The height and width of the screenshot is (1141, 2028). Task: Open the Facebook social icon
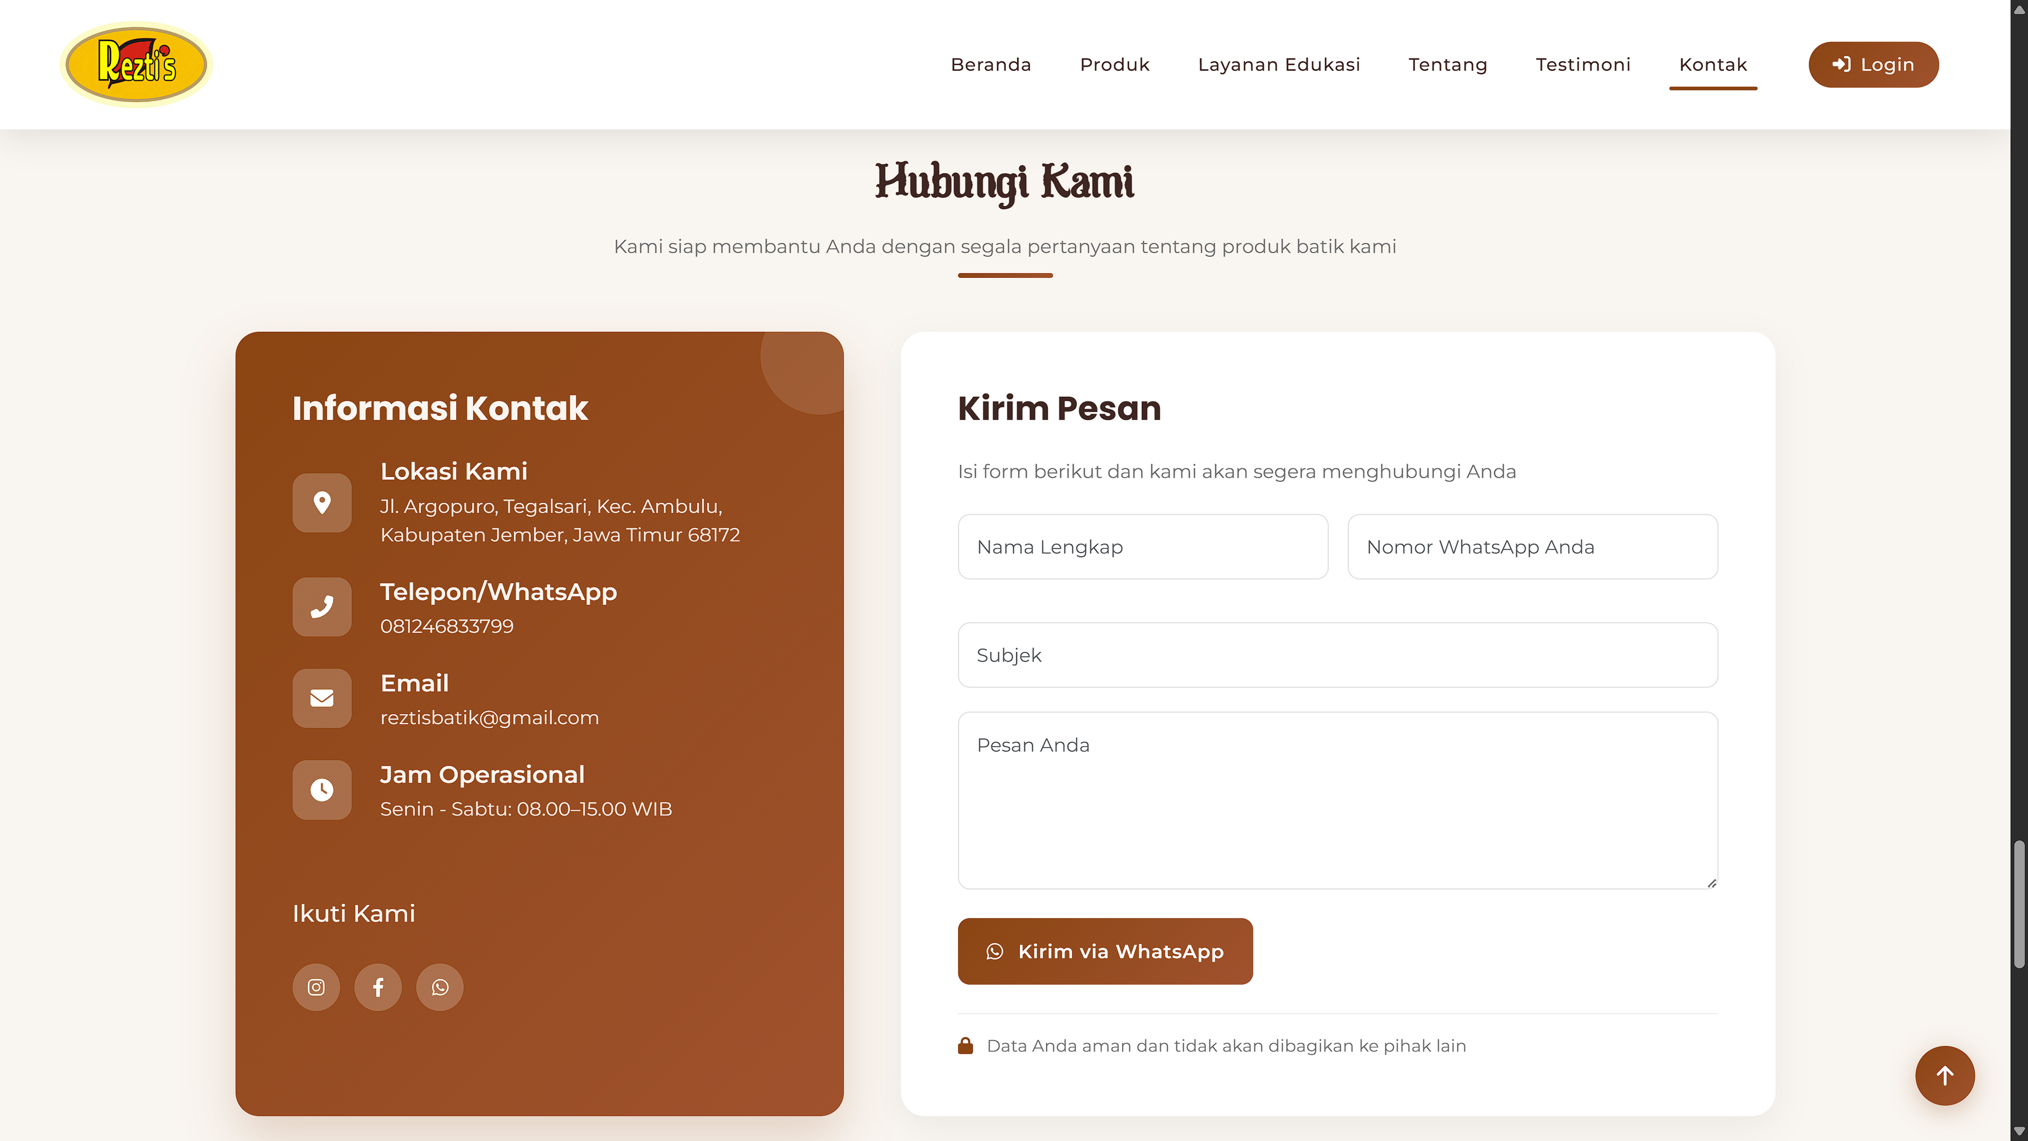(378, 987)
